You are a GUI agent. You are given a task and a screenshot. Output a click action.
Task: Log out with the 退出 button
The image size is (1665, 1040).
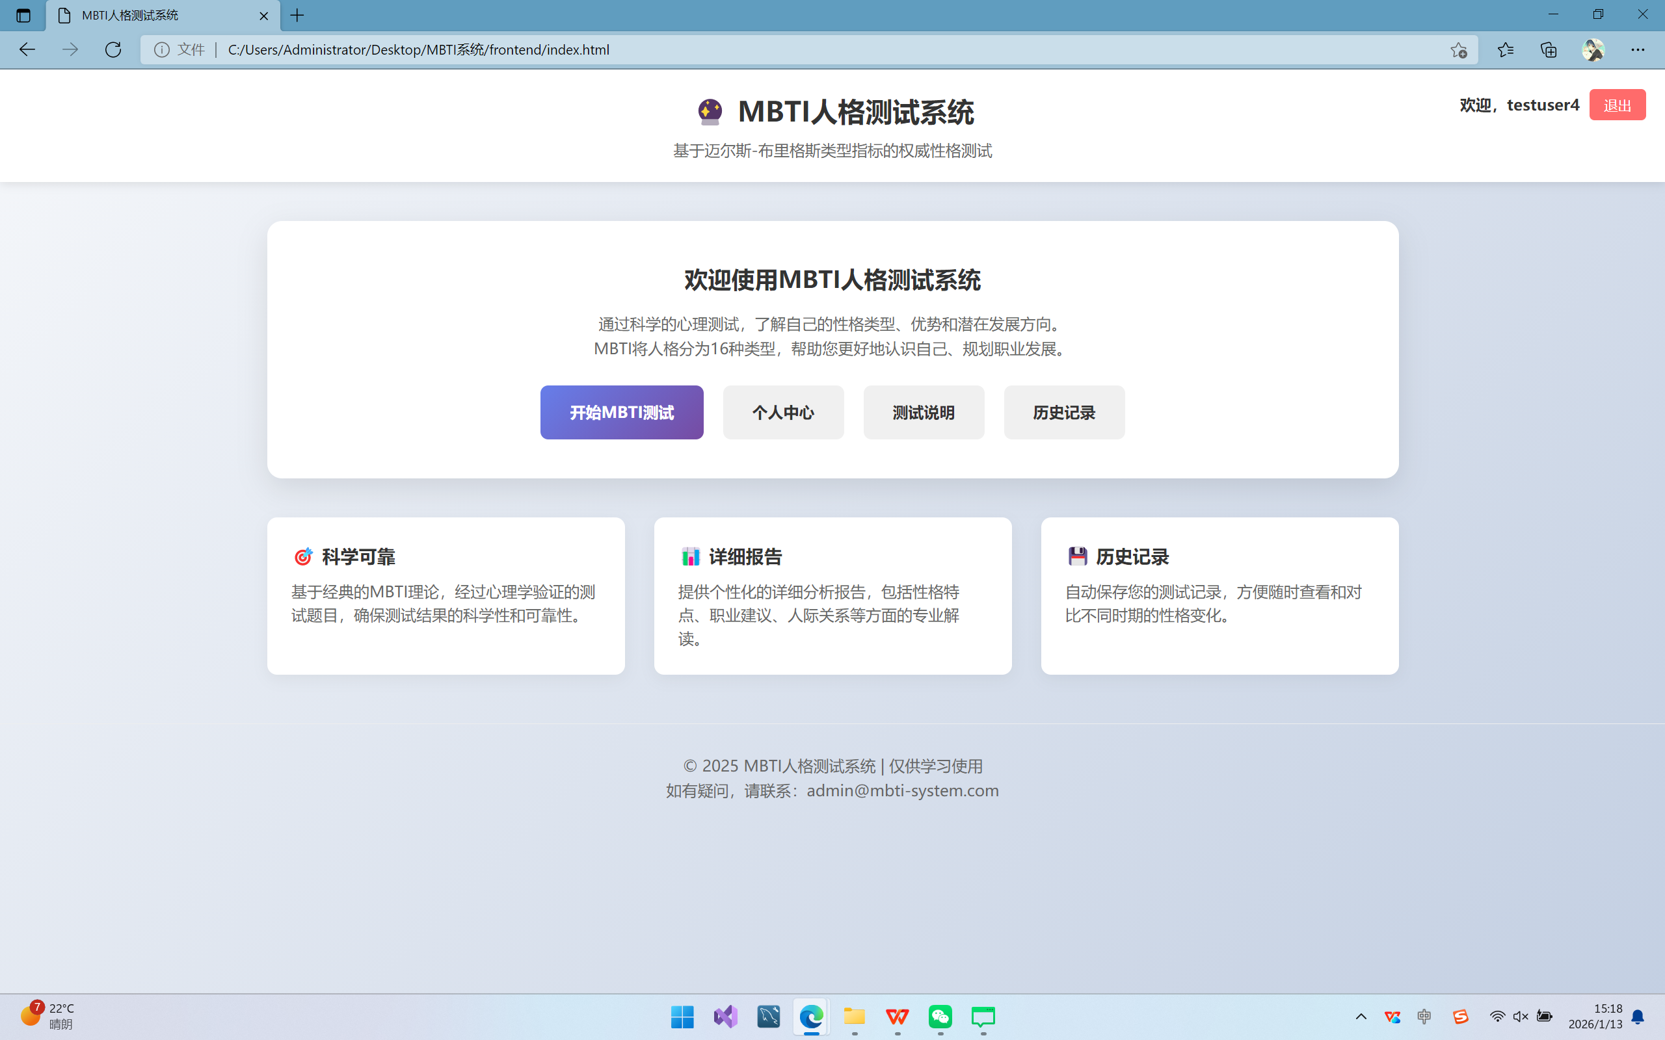click(x=1617, y=105)
